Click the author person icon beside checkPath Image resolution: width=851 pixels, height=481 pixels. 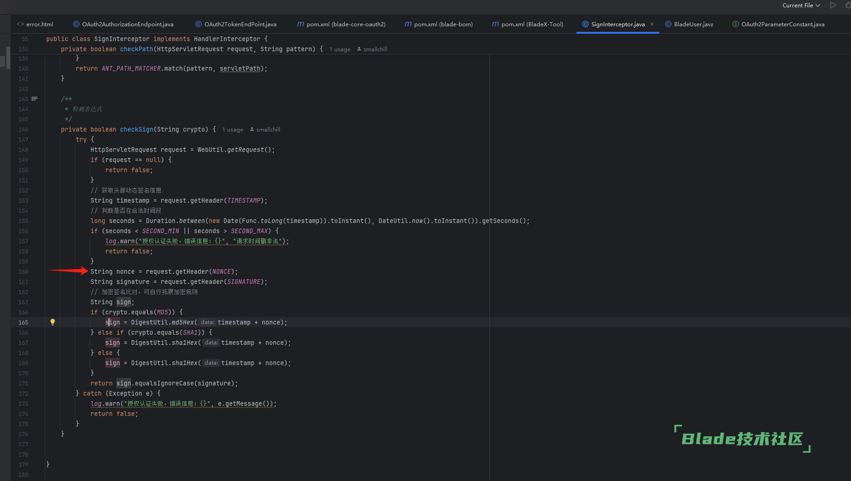359,49
